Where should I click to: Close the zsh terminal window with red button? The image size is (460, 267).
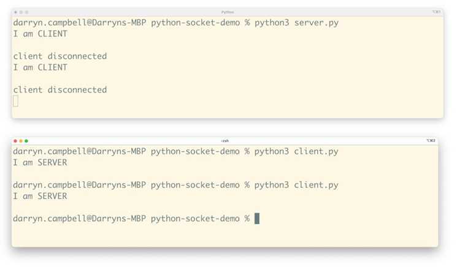(x=15, y=141)
